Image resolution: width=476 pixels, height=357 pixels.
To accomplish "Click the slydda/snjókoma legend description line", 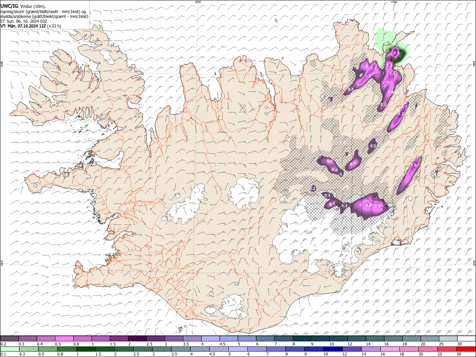I will click(x=44, y=16).
